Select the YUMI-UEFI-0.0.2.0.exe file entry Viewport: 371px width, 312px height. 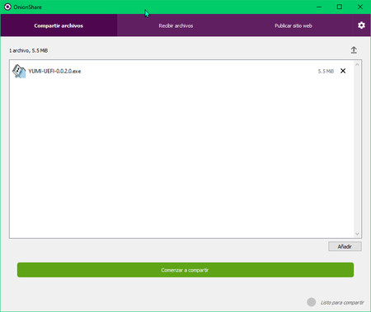pos(181,71)
